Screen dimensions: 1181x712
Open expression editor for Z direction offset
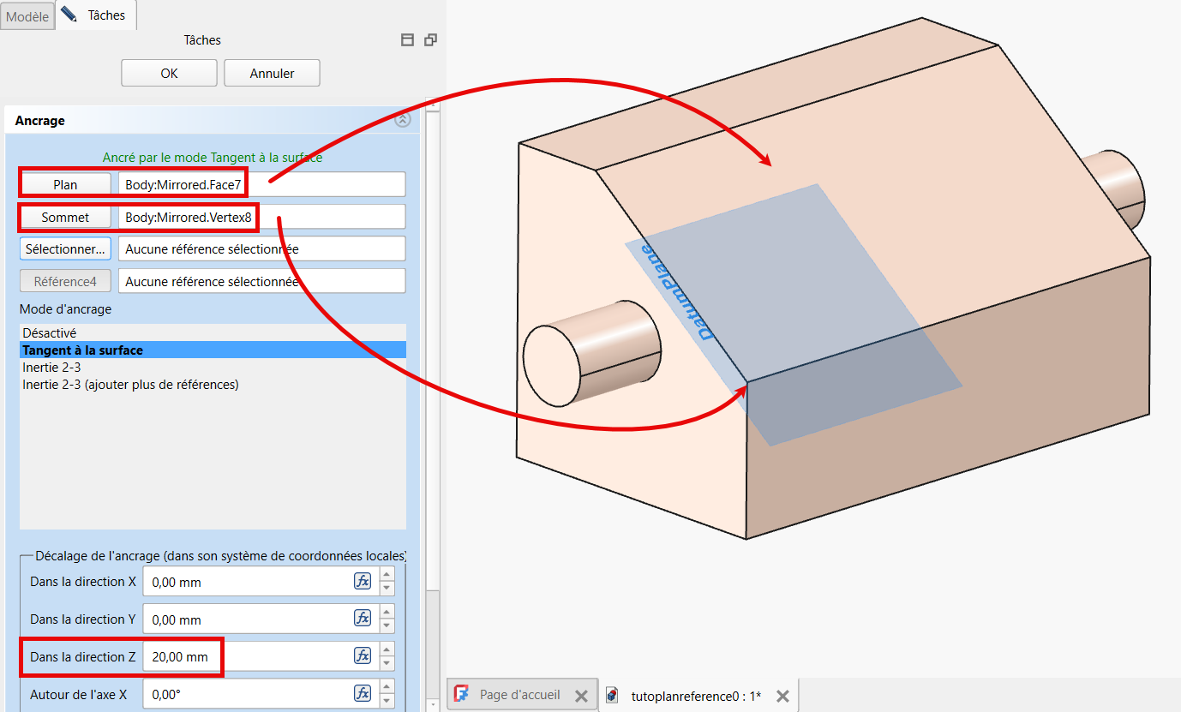(x=363, y=656)
